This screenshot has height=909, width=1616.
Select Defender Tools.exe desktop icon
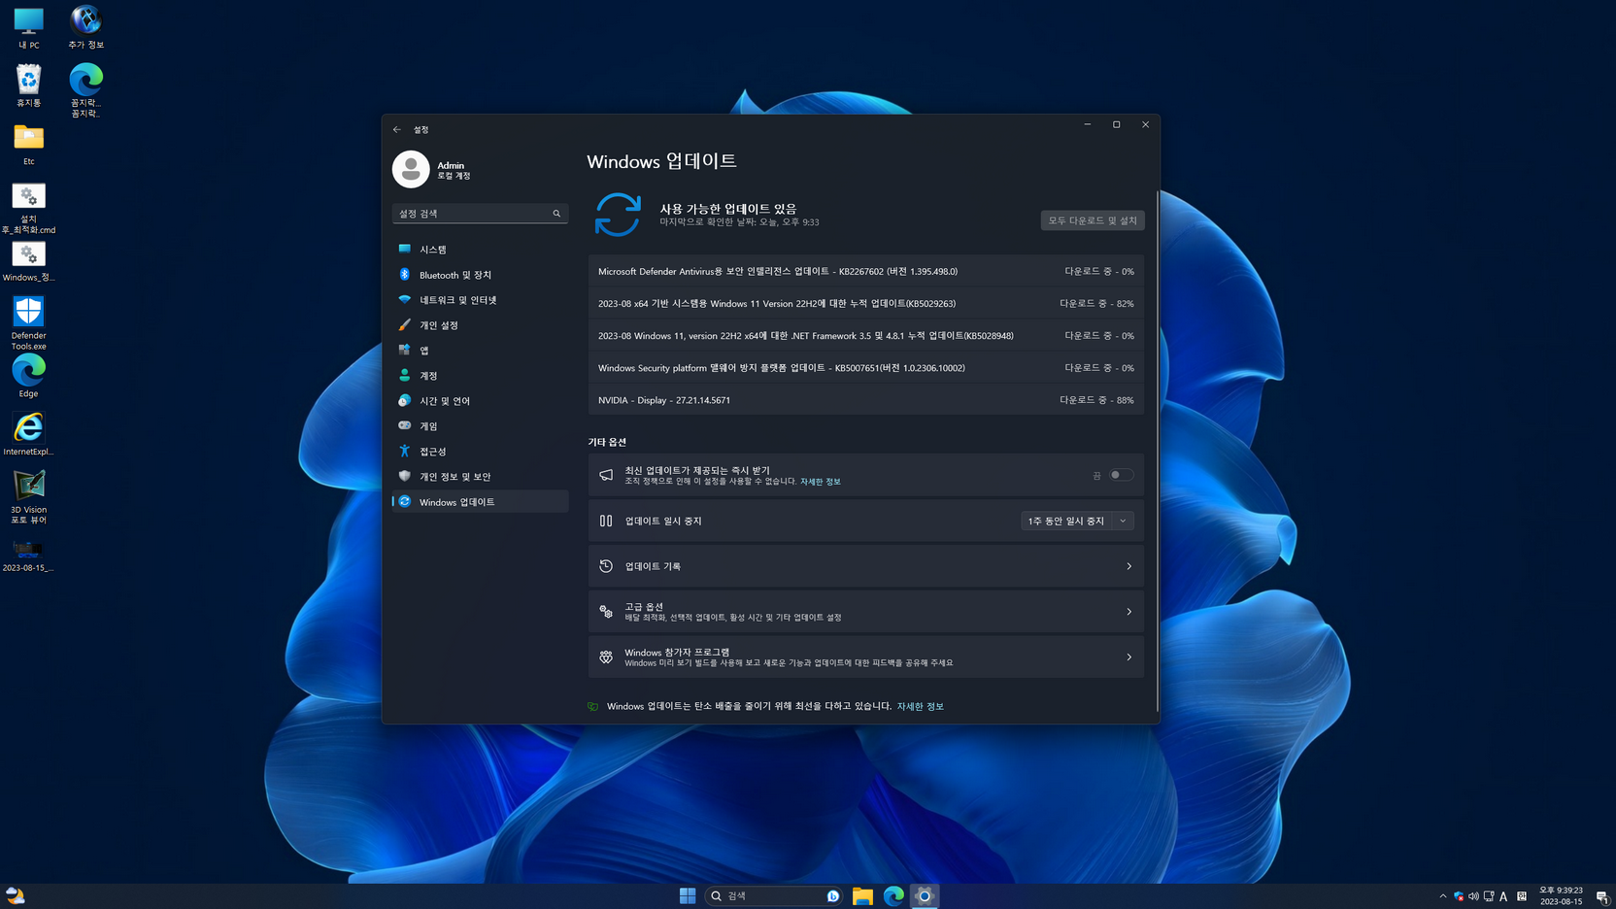click(28, 322)
